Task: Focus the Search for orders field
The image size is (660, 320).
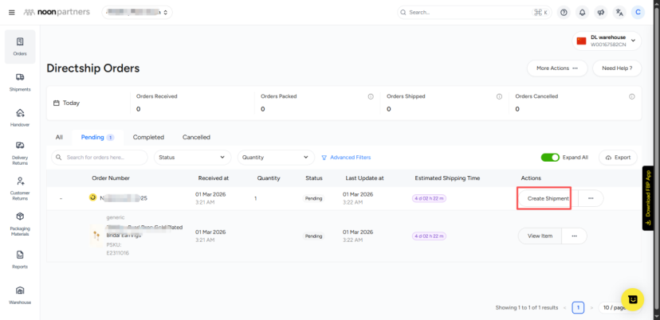Action: pyautogui.click(x=100, y=158)
